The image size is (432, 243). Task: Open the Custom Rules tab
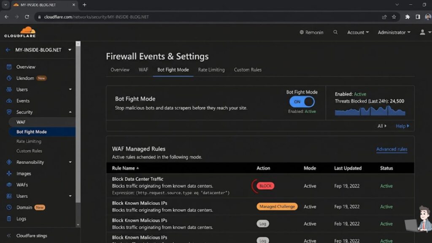click(x=248, y=70)
